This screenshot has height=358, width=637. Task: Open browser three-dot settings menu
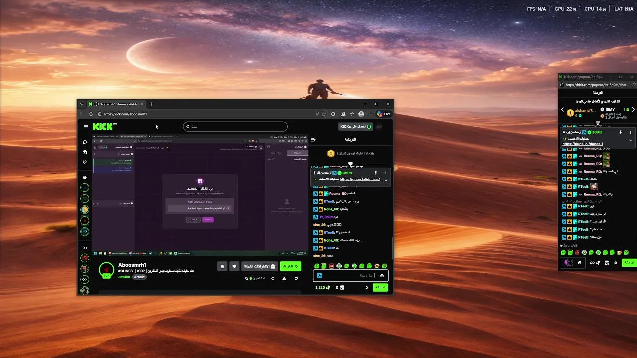pyautogui.click(x=370, y=114)
